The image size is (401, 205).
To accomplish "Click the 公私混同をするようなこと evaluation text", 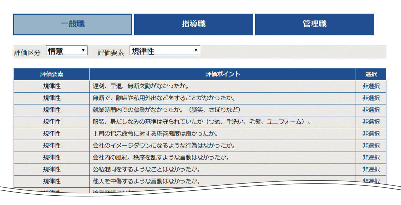I will (146, 170).
